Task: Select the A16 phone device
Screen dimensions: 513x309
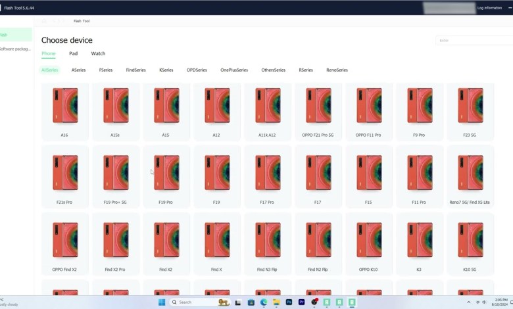Action: click(x=65, y=111)
